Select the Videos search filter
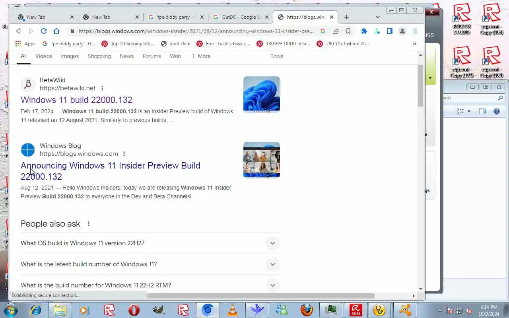 [x=44, y=56]
